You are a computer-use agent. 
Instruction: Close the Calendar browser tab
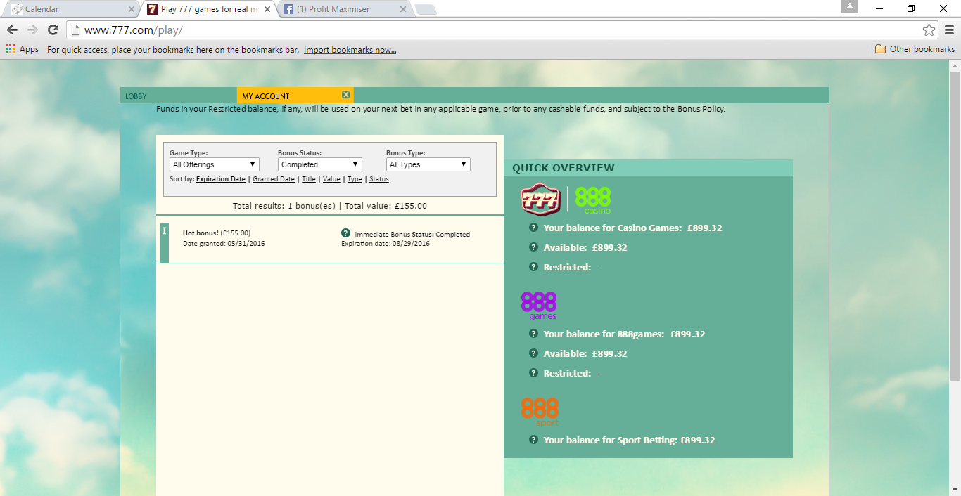[x=132, y=9]
